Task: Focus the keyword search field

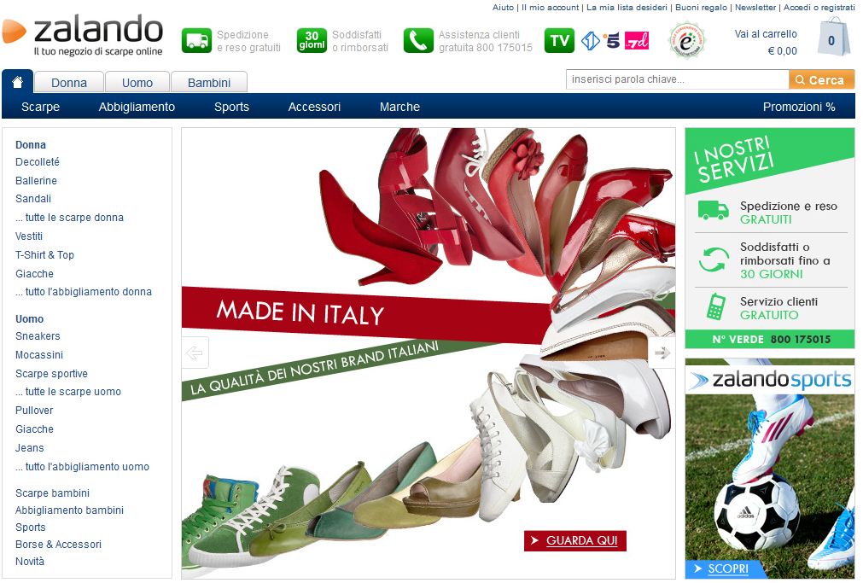Action: (x=678, y=79)
